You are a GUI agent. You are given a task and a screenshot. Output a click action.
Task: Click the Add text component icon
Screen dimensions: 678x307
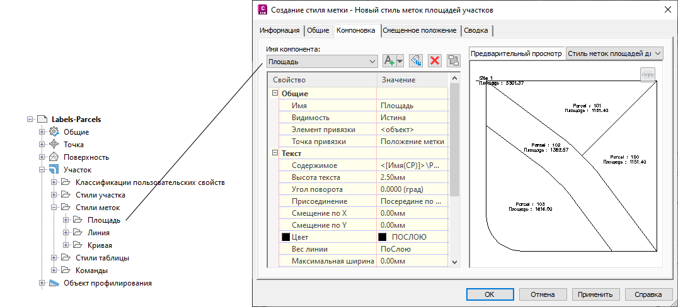(389, 61)
